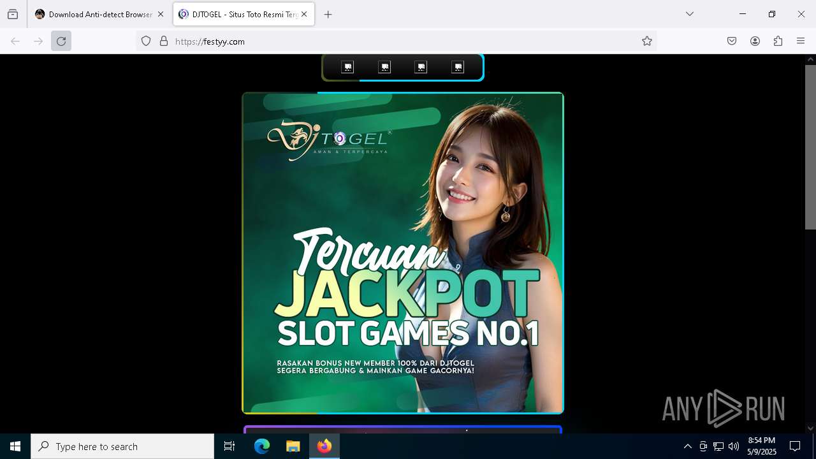Open the volume control tray icon
The height and width of the screenshot is (459, 816).
point(734,446)
